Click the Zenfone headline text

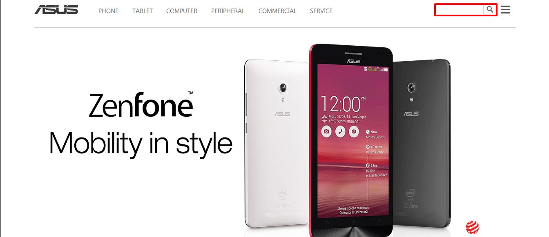[141, 105]
